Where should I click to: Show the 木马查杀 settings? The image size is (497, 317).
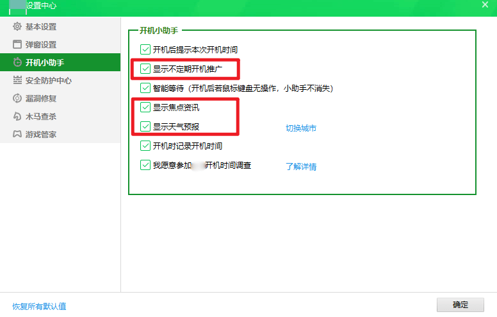pyautogui.click(x=60, y=116)
